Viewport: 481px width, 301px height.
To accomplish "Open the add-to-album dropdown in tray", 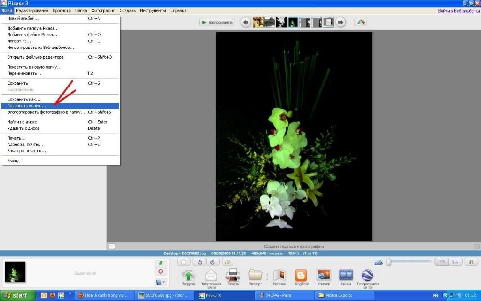I will 161,282.
